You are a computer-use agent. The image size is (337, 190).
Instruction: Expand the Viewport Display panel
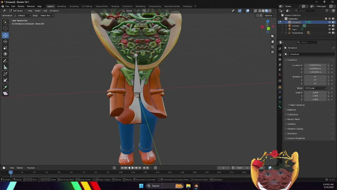pos(295,129)
